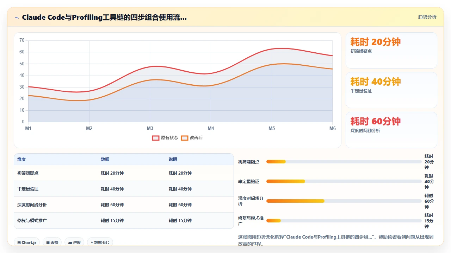Click the 初筛嫌疑点 progress bar
Screen dimensions: 451x253
pos(344,162)
